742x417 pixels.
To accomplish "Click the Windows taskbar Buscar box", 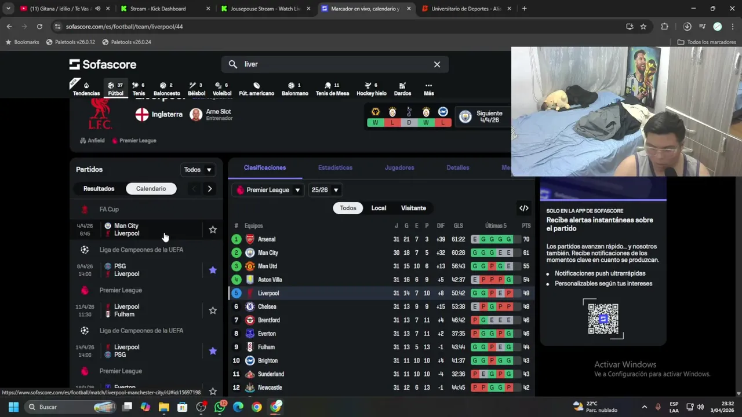I will coord(72,407).
